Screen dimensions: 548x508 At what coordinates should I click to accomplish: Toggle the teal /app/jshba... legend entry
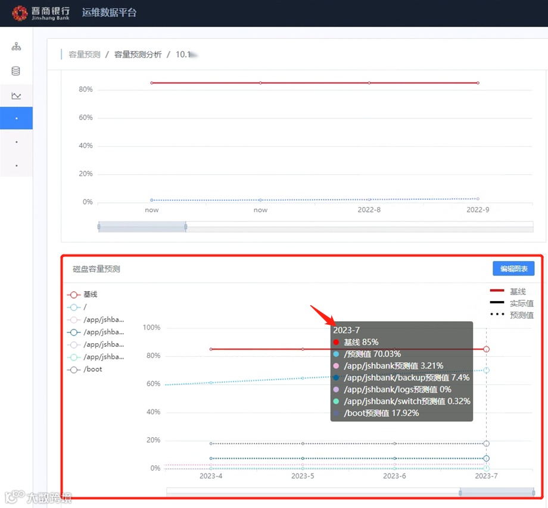(95, 357)
